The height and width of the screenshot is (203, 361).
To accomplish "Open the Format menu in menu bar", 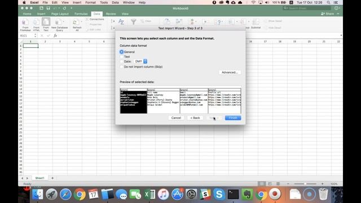I will [90, 2].
